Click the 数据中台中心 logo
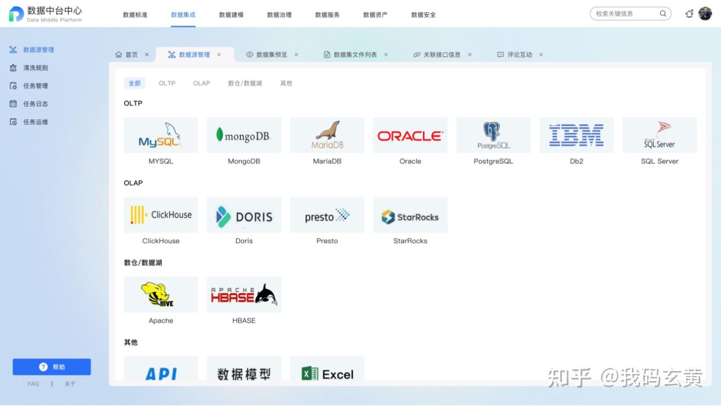The image size is (721, 406). (x=46, y=14)
